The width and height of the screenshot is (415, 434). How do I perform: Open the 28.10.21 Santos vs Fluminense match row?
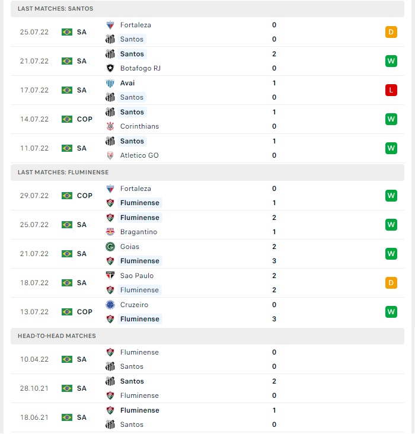(x=207, y=388)
